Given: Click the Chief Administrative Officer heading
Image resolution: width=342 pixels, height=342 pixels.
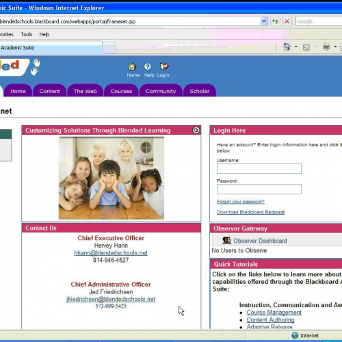Looking at the screenshot, I should [111, 285].
